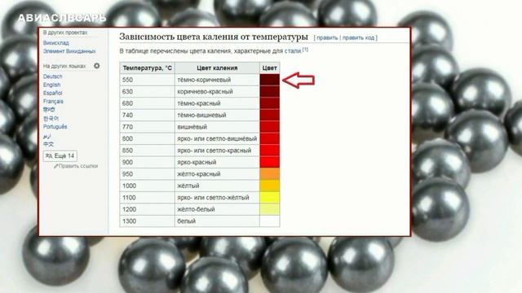The image size is (522, 293).
Task: Click the белый color name cell
Action: 217,221
